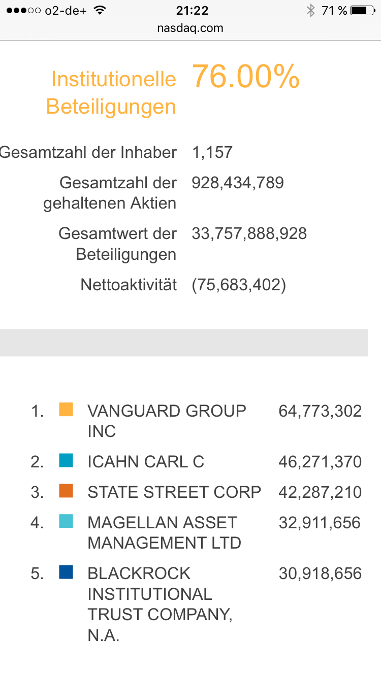This screenshot has width=381, height=677.
Task: Open VANGUARD GROUP INC holder entry
Action: coord(167,420)
